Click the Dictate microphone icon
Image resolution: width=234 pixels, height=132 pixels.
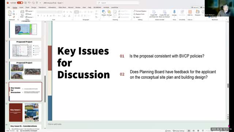click(174, 12)
